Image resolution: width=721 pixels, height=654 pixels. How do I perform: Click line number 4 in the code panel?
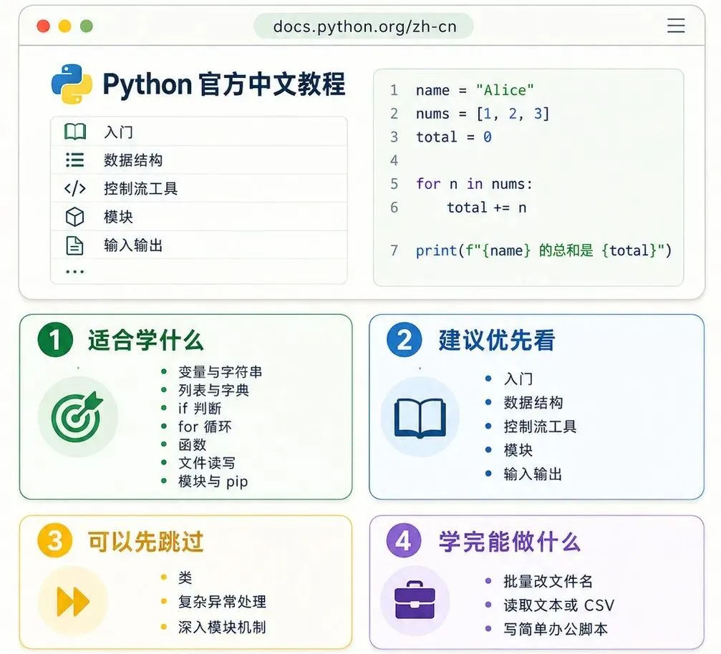[394, 160]
